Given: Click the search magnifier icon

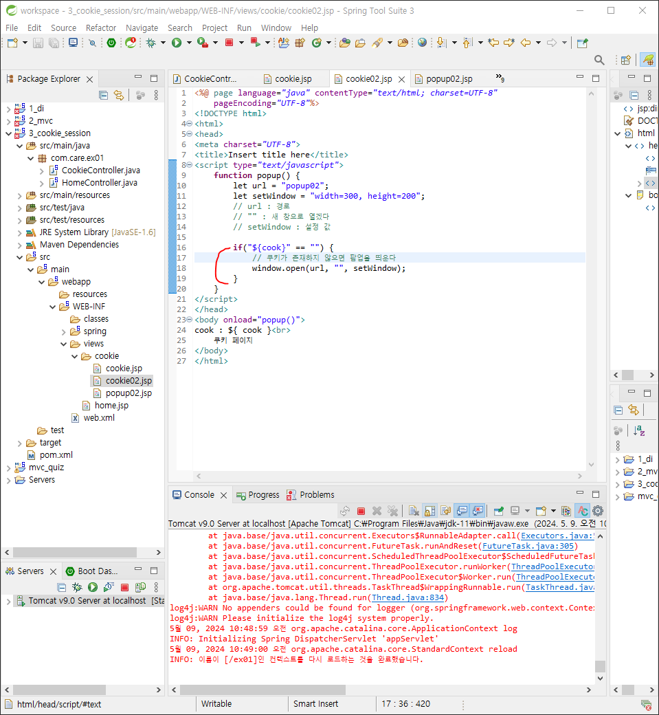Looking at the screenshot, I should click(x=599, y=60).
